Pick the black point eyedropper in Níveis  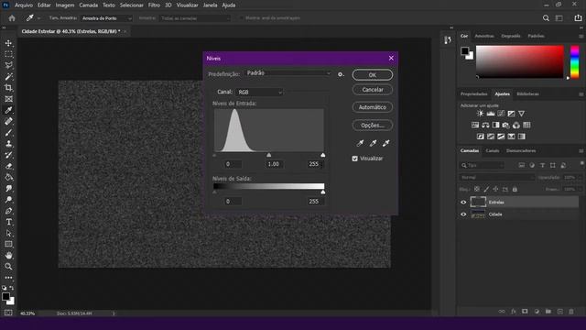(x=360, y=143)
